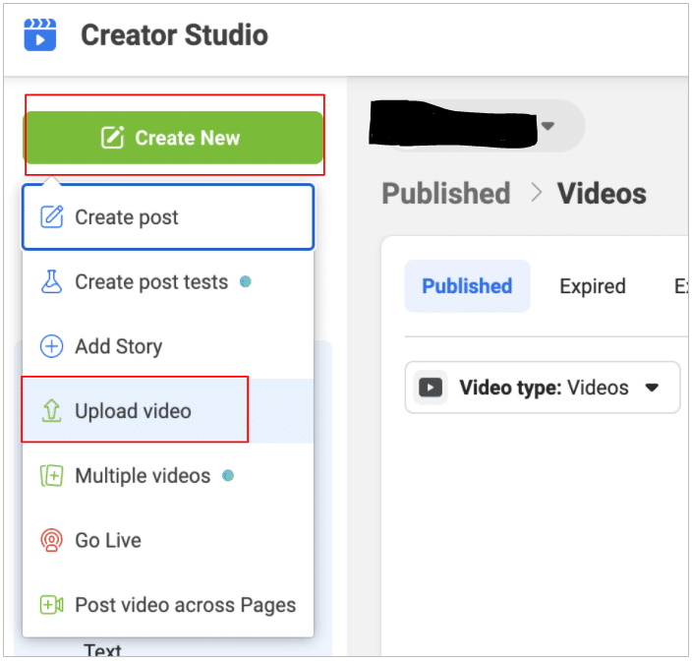692x661 pixels.
Task: Click the plus-circle Add Story icon
Action: [x=52, y=346]
